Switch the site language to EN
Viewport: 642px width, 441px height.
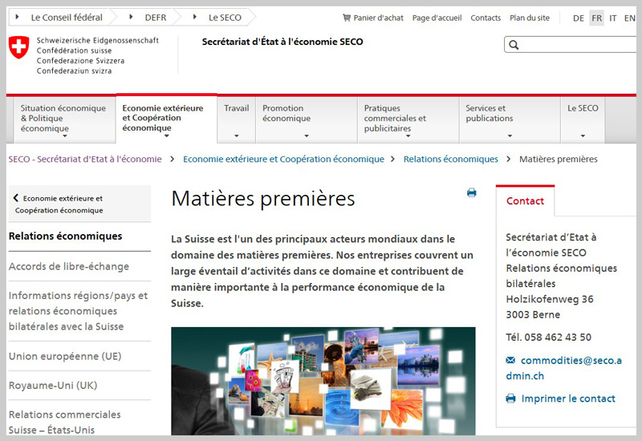[x=629, y=18]
